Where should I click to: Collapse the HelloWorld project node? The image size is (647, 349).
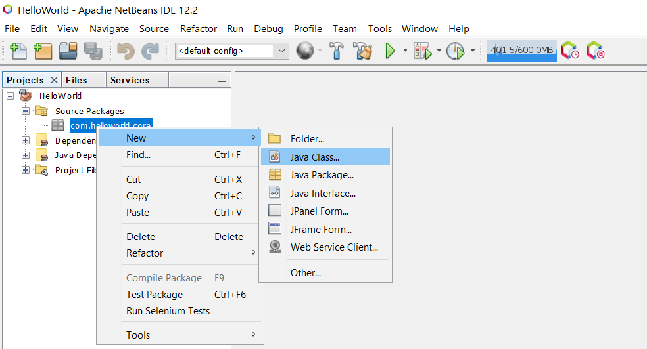11,96
